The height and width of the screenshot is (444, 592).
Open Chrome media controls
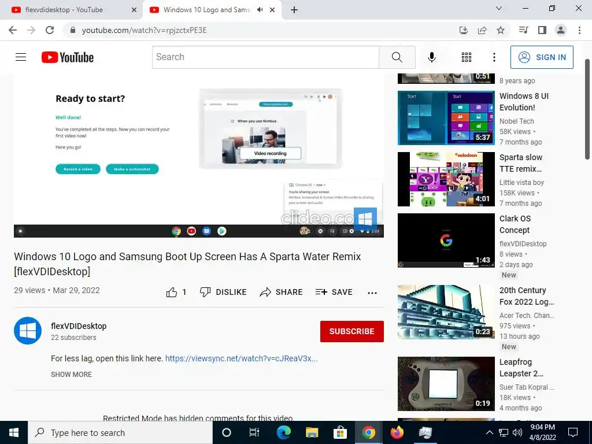(x=523, y=30)
